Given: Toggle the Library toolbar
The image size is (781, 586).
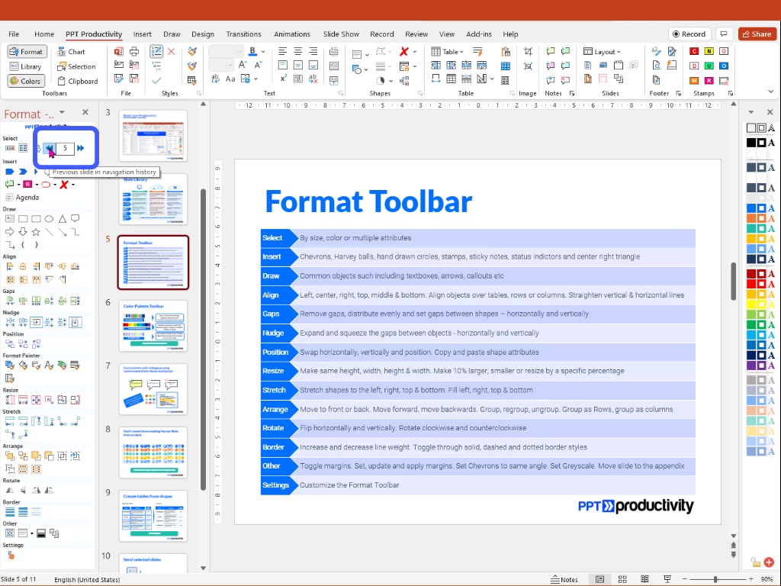Looking at the screenshot, I should point(26,66).
